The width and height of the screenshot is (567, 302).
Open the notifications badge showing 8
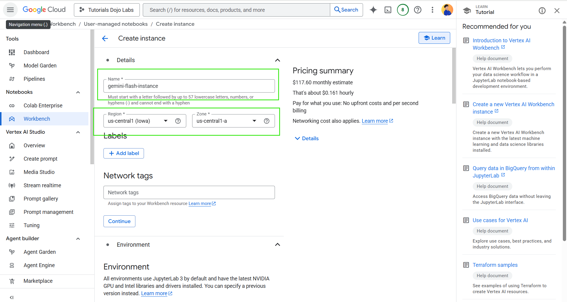click(x=403, y=10)
